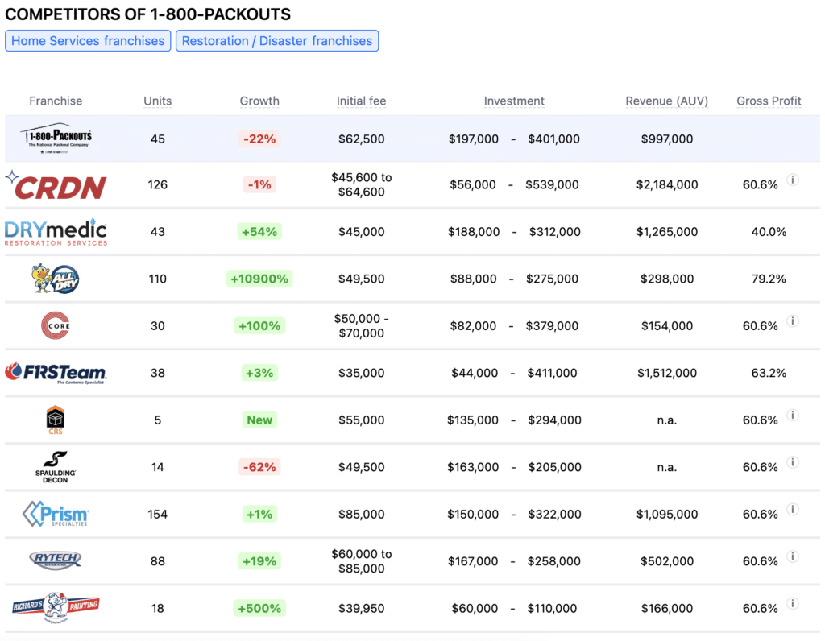Select the $50,000 - $70,000 fee cell

(x=362, y=326)
